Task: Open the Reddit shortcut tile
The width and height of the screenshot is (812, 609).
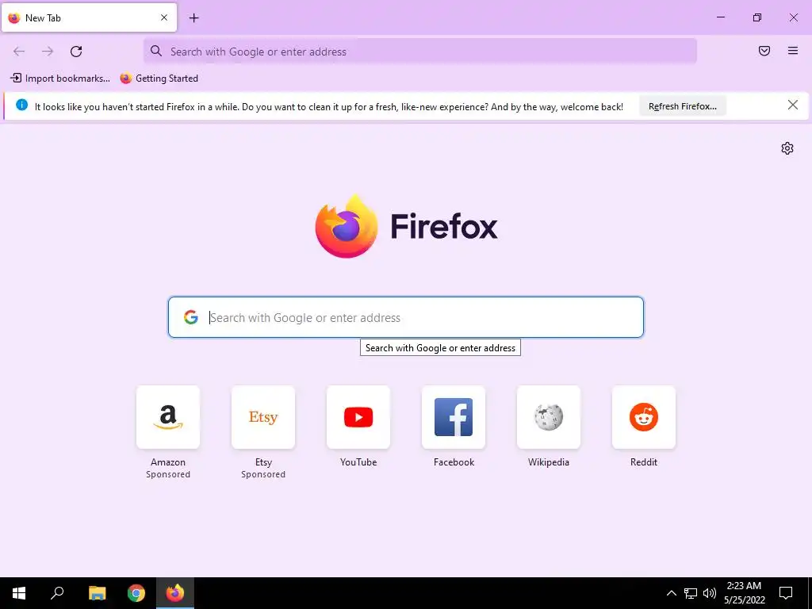Action: tap(644, 417)
